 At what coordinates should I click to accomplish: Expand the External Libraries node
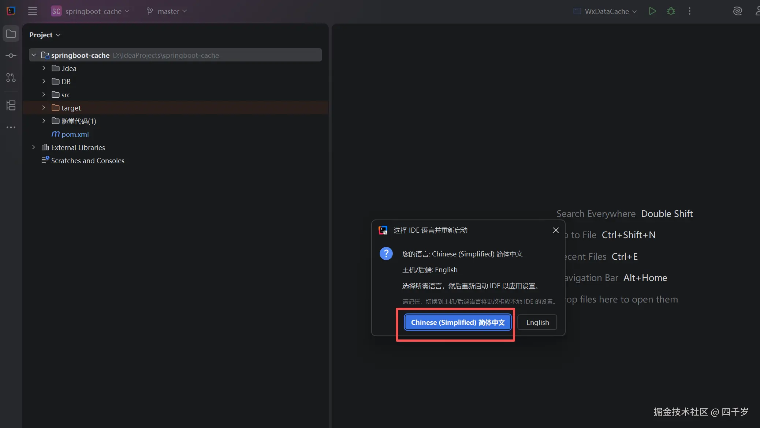click(33, 147)
